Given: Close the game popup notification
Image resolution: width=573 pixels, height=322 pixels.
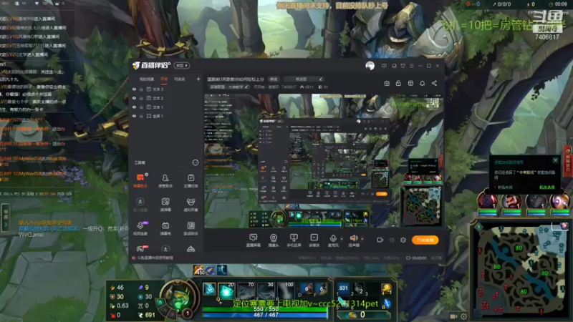Looking at the screenshot, I should [x=556, y=160].
